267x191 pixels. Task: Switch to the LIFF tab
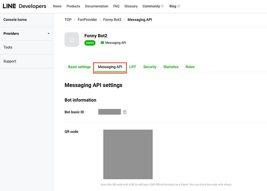[132, 67]
